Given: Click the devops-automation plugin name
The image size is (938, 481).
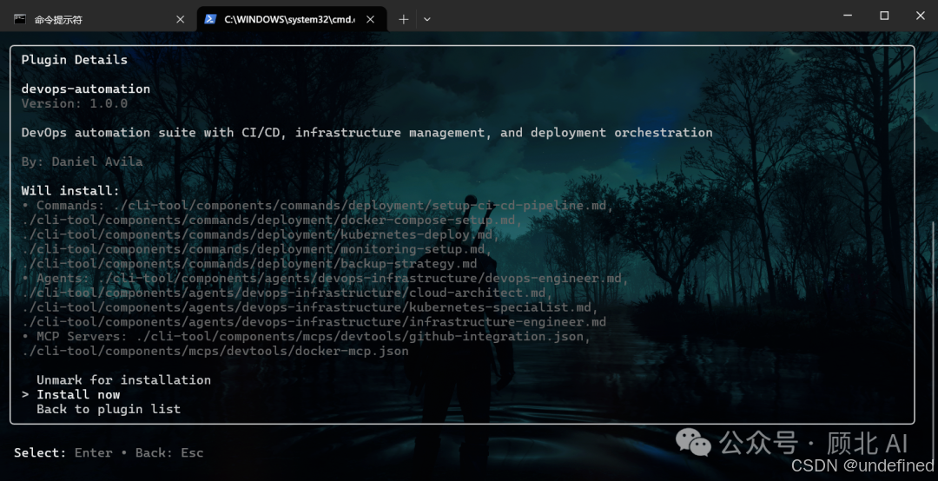Looking at the screenshot, I should [x=85, y=89].
